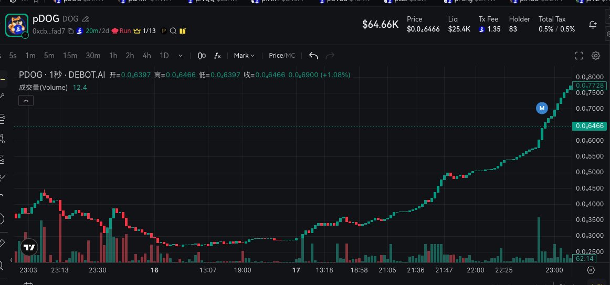The image size is (610, 285).
Task: Toggle chart to Price mode
Action: (x=276, y=56)
